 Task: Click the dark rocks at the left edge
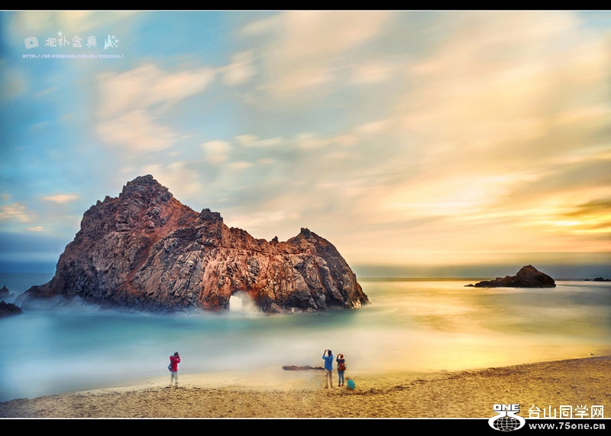(x=9, y=307)
